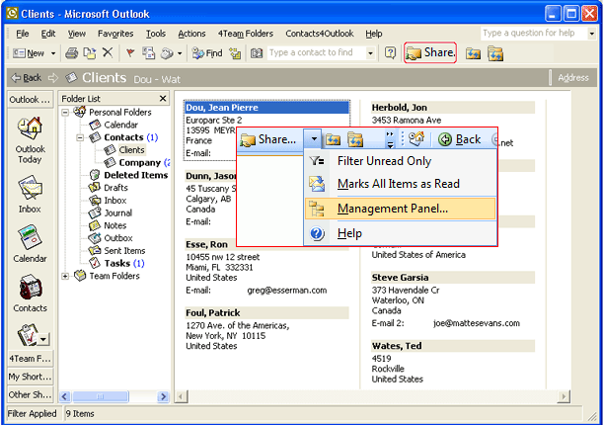Open New item dropdown arrow
This screenshot has width=603, height=425.
point(53,53)
